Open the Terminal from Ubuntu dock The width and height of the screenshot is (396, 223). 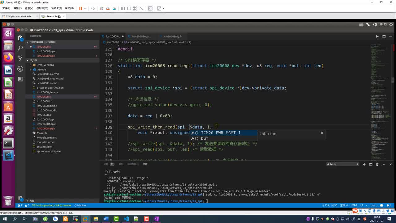(8, 143)
